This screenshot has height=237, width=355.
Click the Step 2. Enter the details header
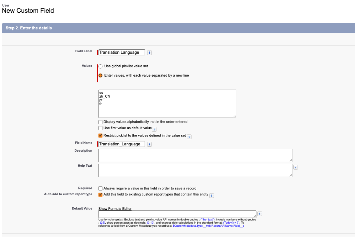[x=29, y=28]
